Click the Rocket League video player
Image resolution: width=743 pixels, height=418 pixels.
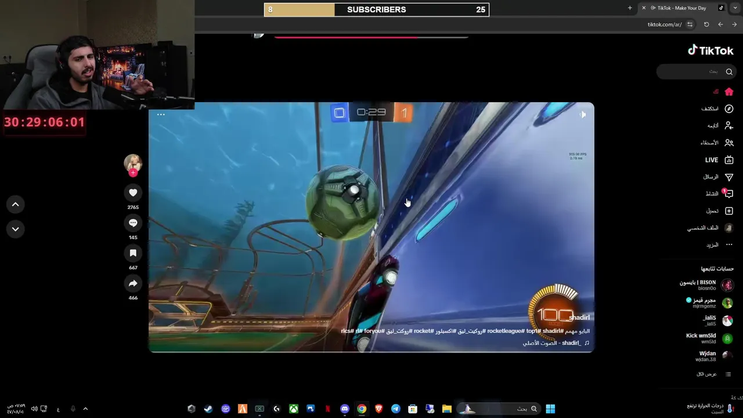[x=371, y=227]
